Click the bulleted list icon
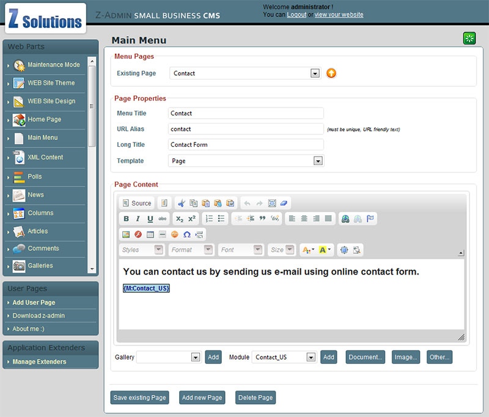The height and width of the screenshot is (417, 489). (x=221, y=219)
